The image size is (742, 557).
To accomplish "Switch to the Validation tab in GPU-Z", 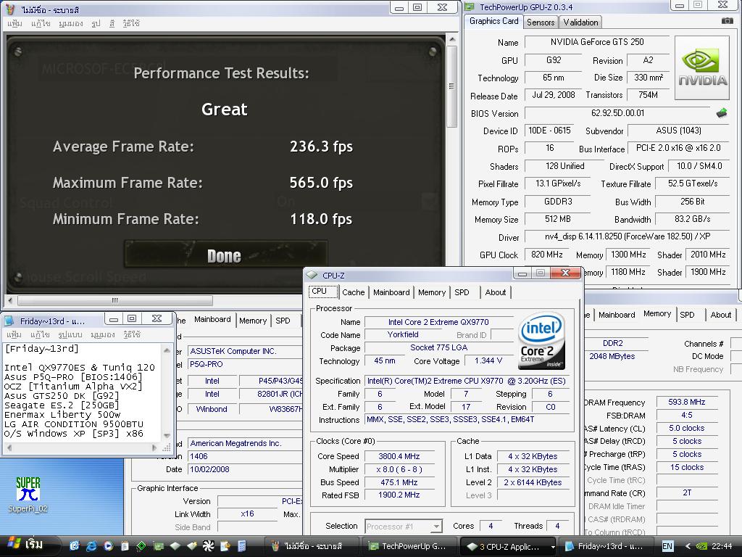I will coord(580,22).
